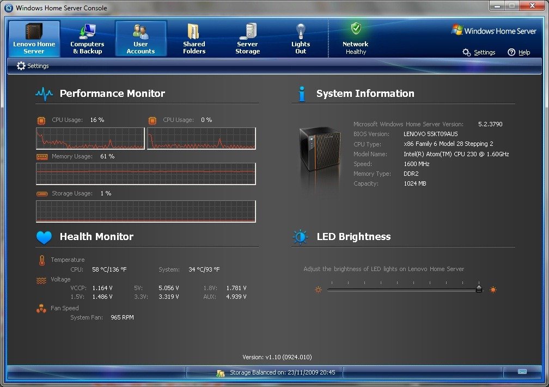Click the System Fan '965 RPM' value
This screenshot has width=549, height=387.
tap(122, 318)
